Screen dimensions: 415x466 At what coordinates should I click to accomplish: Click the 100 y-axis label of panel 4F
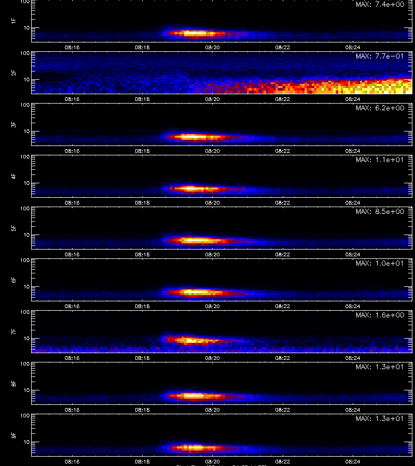(x=25, y=156)
